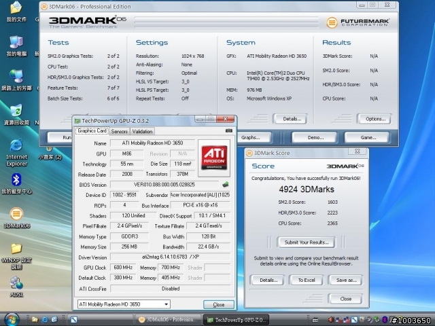
Task: Click the GPU-Z screenshot camera icon
Action: coord(229,130)
